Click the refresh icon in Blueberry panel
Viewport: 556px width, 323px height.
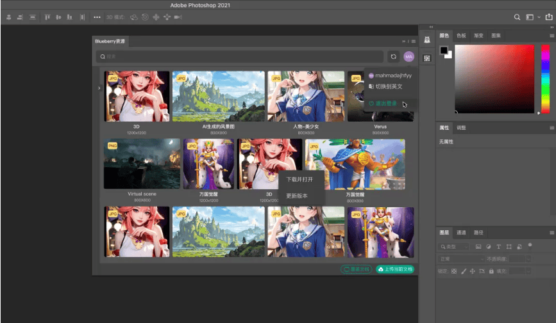[393, 57]
